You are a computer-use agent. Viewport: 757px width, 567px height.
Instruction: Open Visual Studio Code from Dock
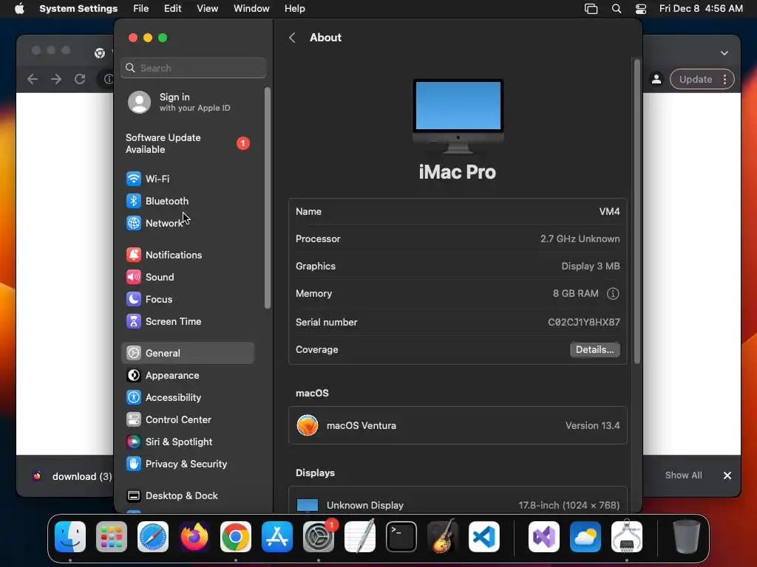[484, 537]
